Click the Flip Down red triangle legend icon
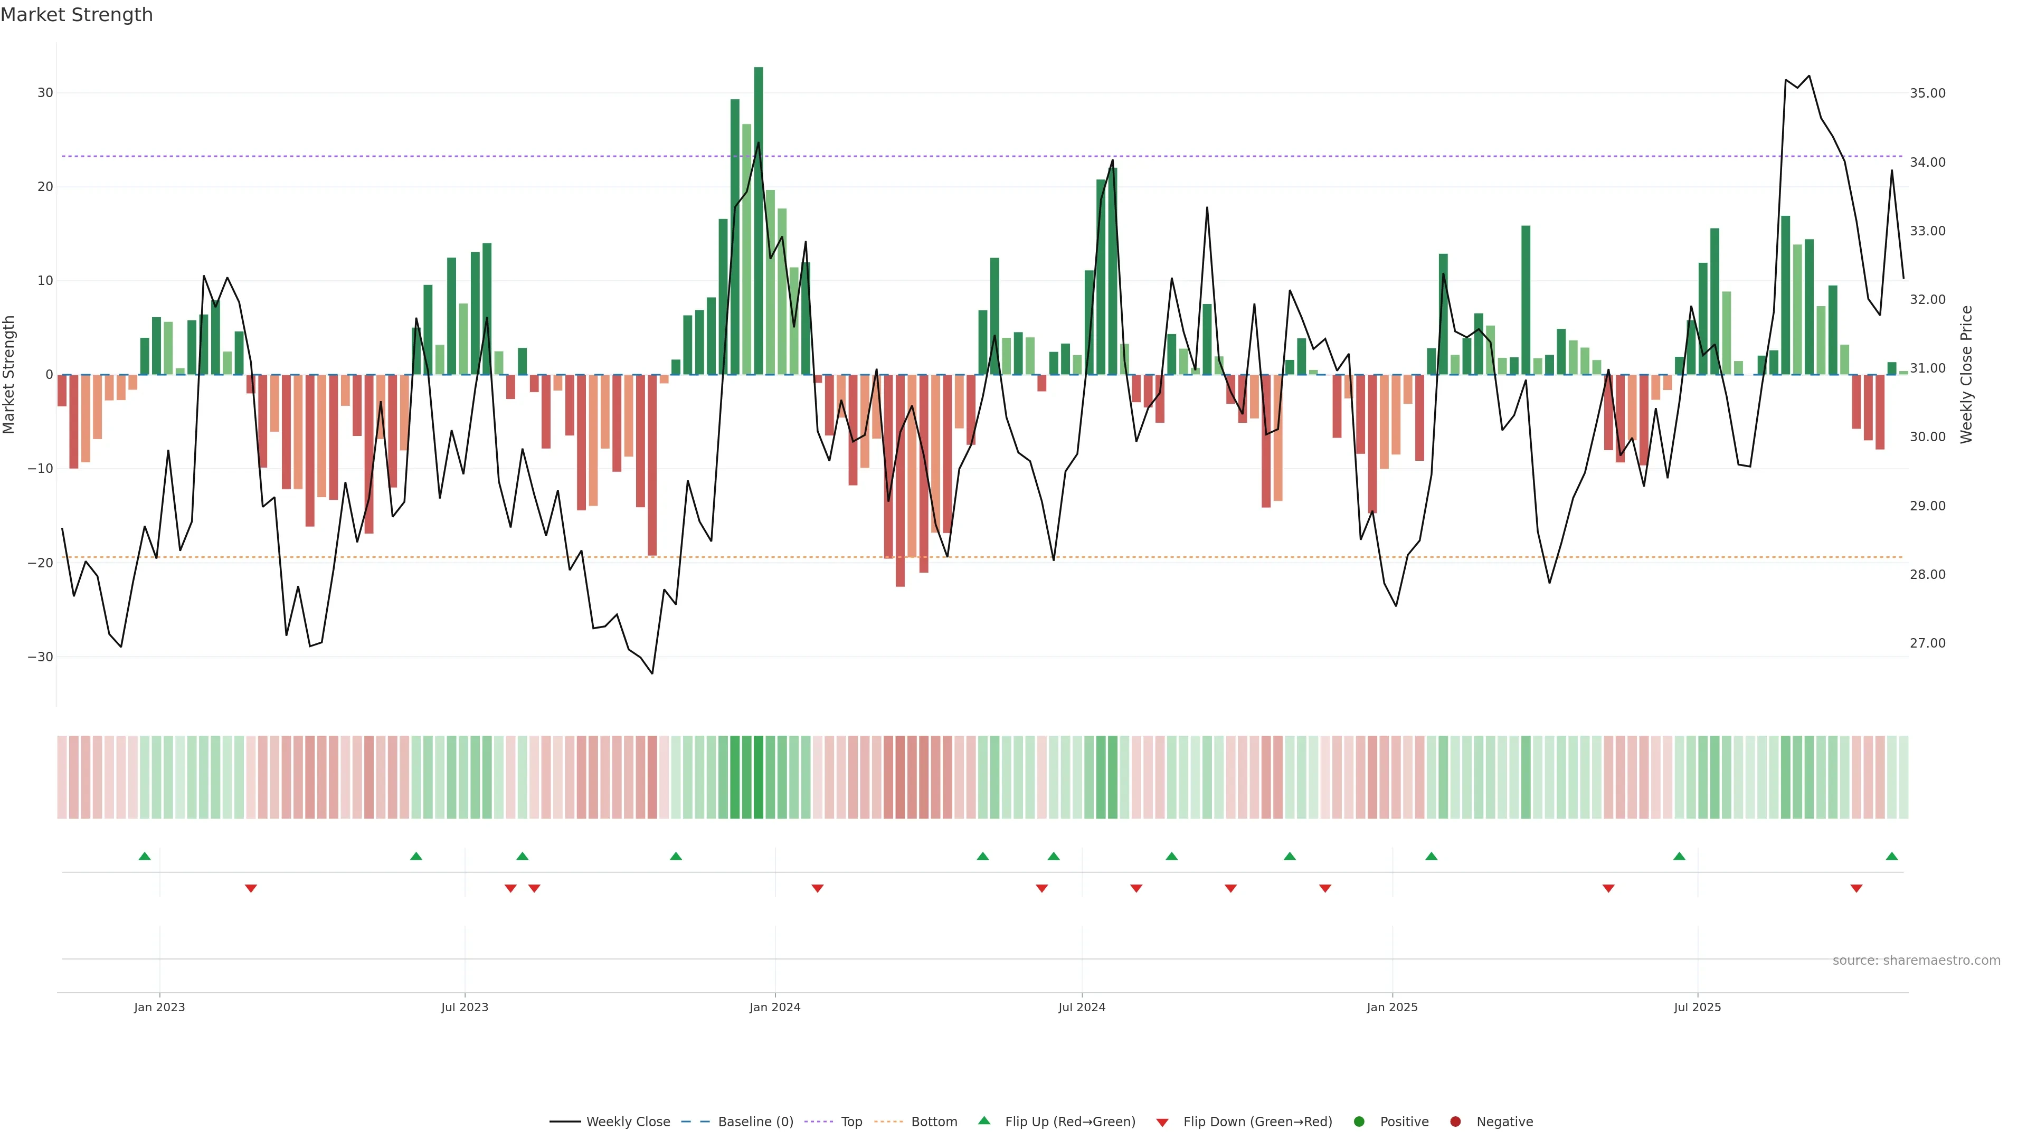 tap(1162, 1122)
